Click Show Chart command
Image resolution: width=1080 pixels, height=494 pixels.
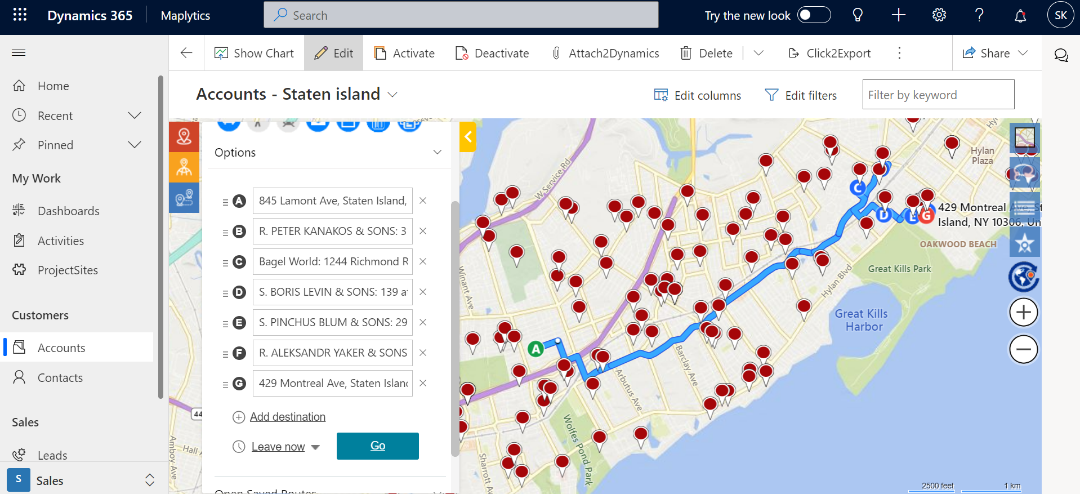click(254, 53)
